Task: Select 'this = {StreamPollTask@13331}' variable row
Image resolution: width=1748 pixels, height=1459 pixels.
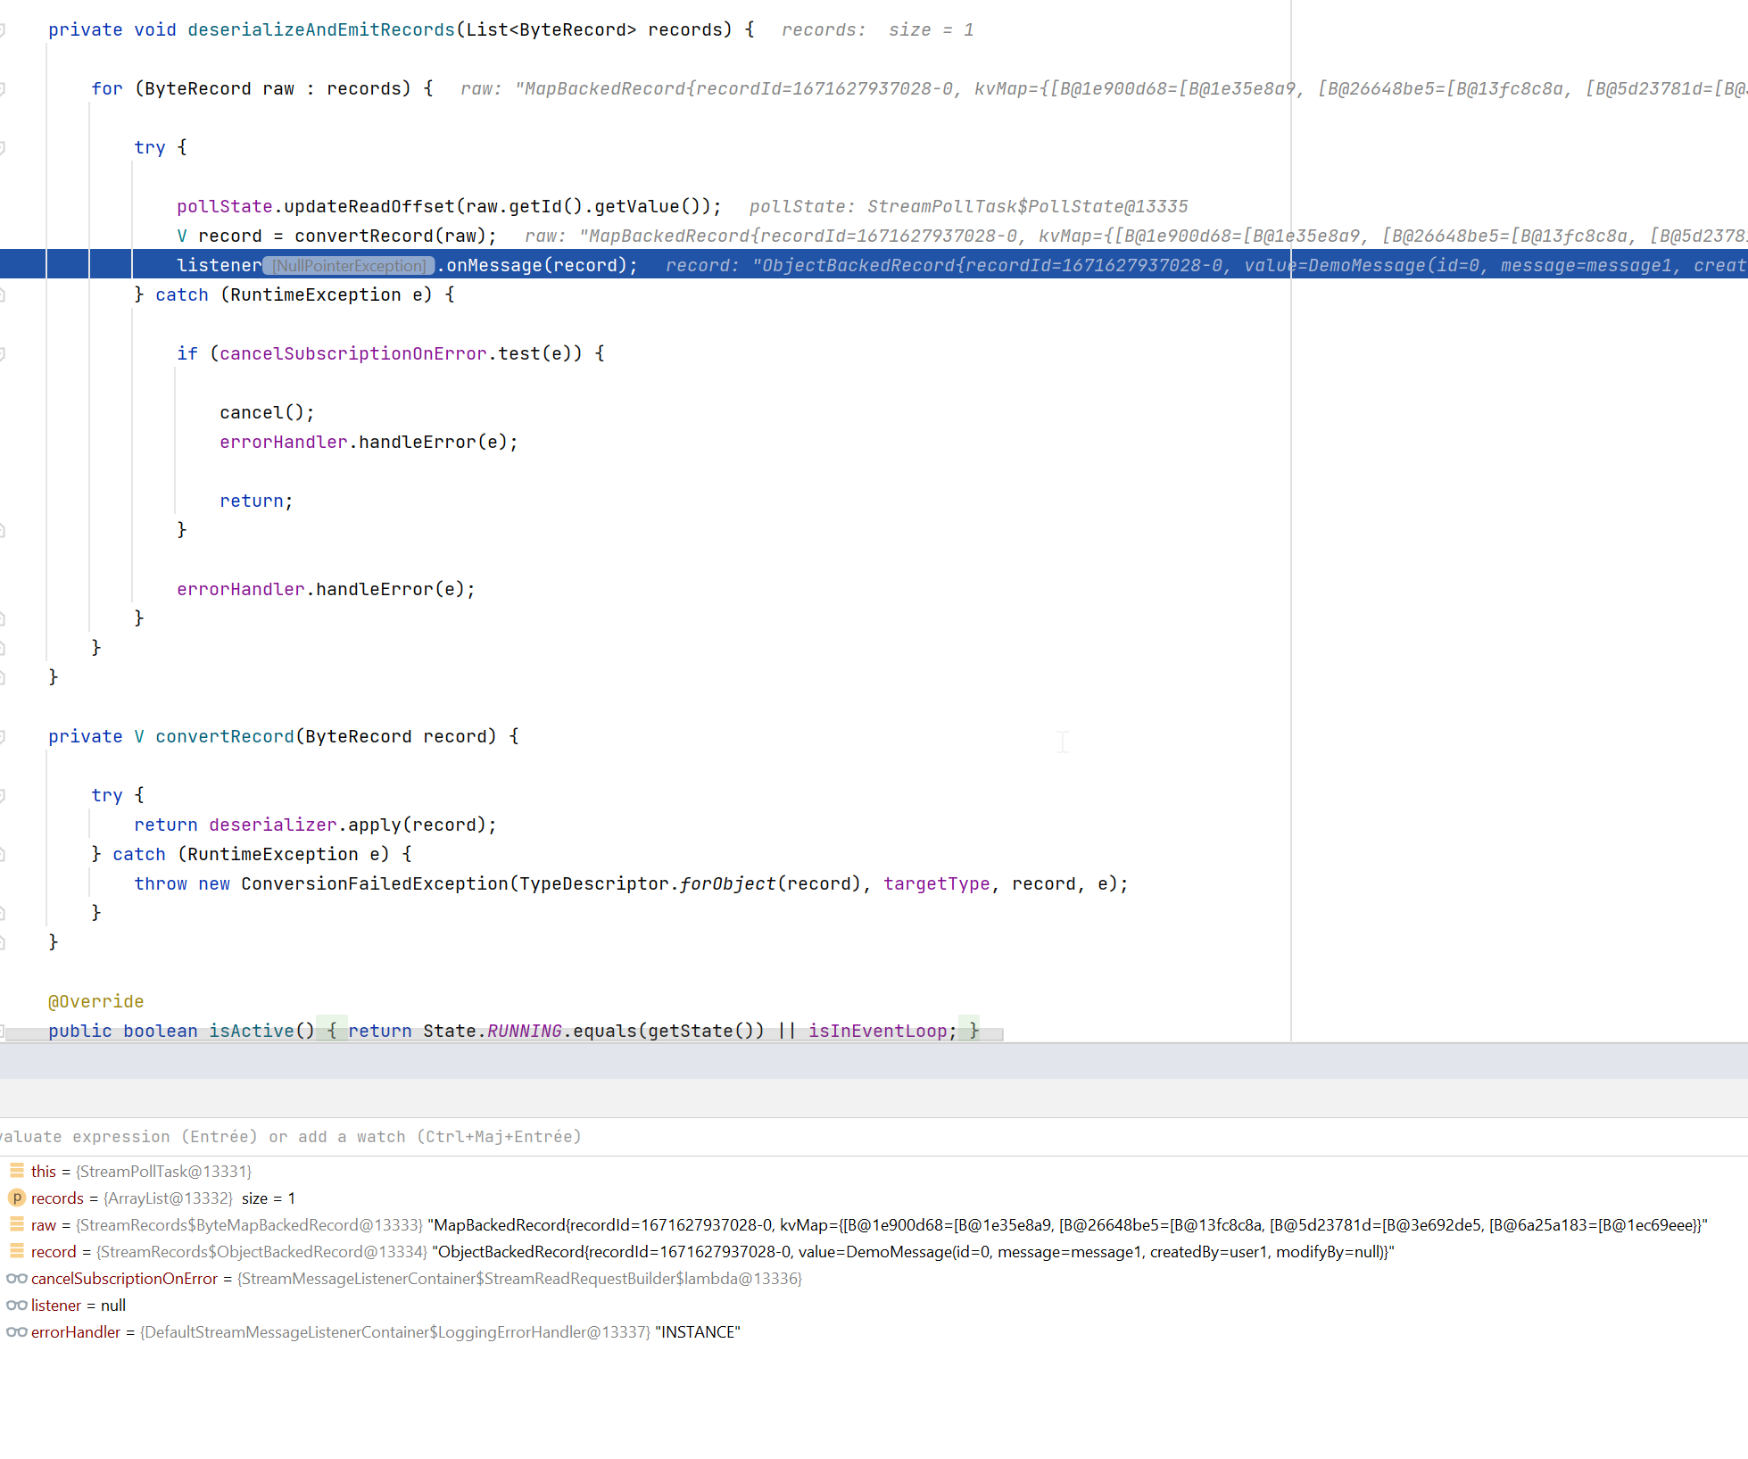Action: pyautogui.click(x=874, y=1171)
